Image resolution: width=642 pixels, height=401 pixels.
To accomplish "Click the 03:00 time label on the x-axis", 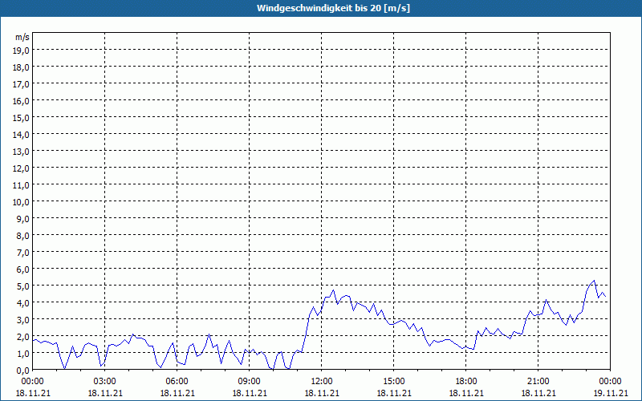I will (105, 381).
